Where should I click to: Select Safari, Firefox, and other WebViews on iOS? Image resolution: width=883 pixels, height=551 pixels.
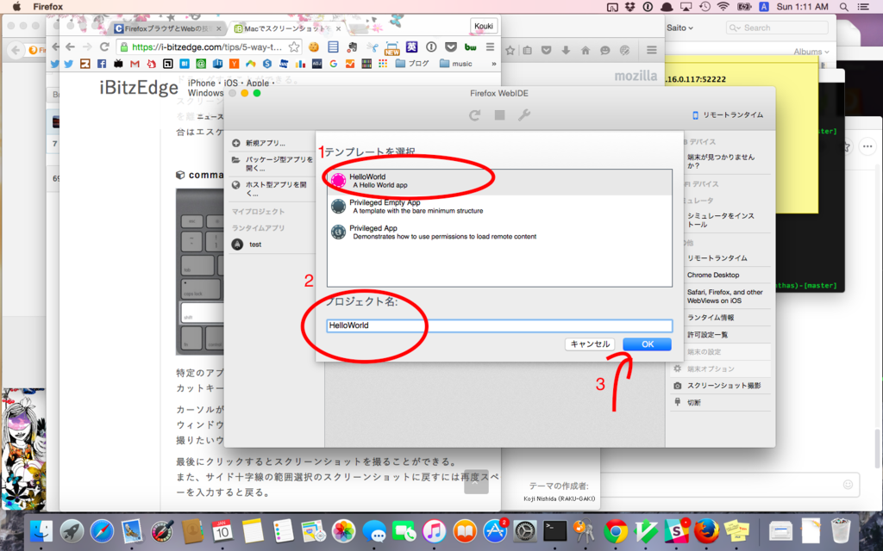click(x=724, y=296)
